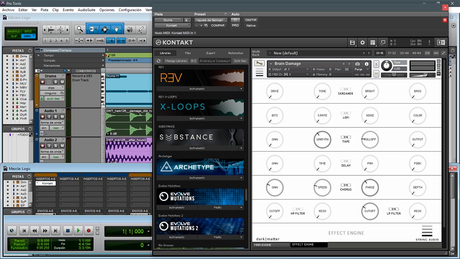The width and height of the screenshot is (460, 259).
Task: Click Return to Zero transport button
Action: pos(24,231)
